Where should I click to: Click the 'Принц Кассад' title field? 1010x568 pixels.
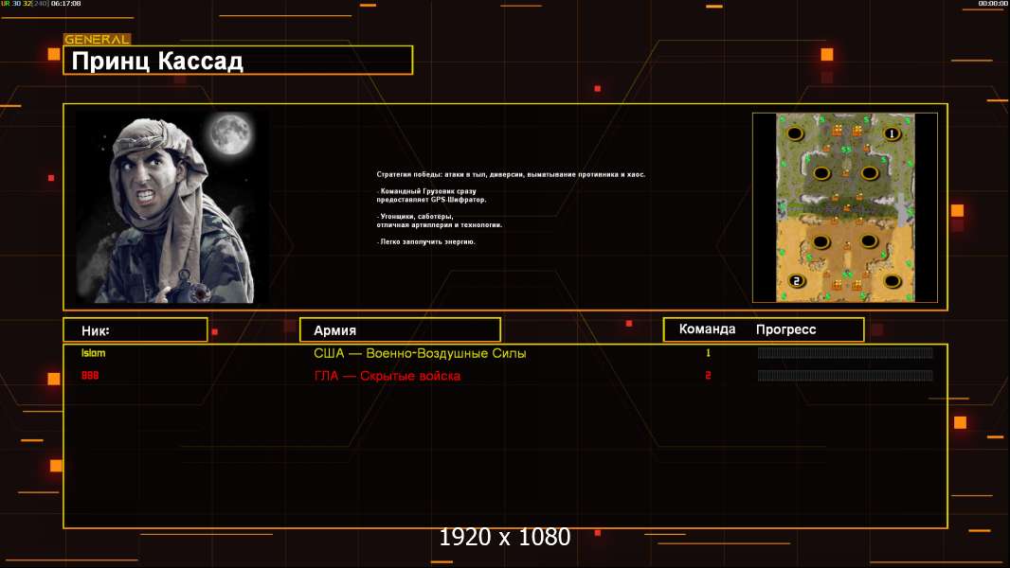(238, 61)
